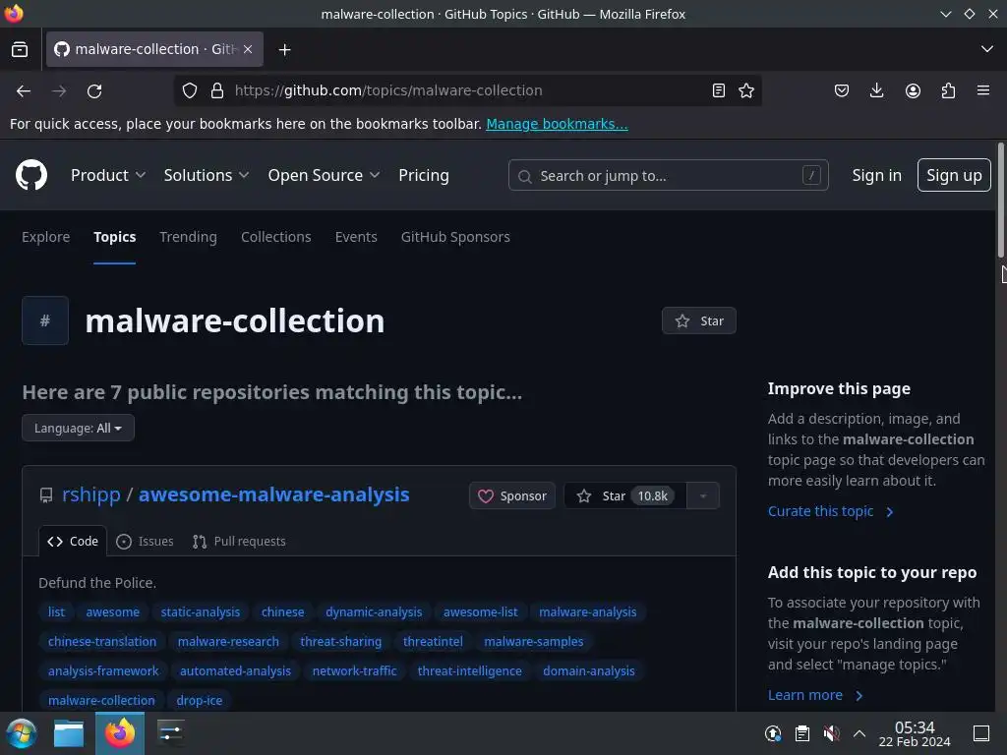The image size is (1007, 755).
Task: Click the hash topic icon beside title
Action: (x=45, y=320)
